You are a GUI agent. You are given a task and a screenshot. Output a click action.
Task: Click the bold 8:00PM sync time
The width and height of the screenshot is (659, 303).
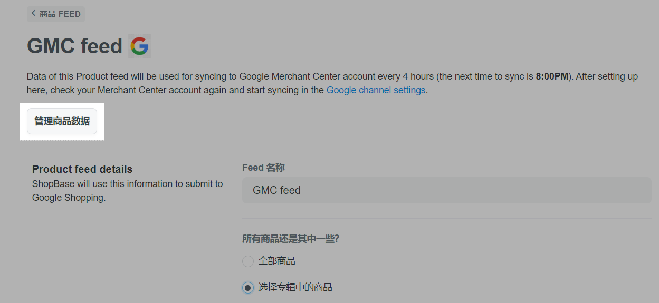(552, 76)
